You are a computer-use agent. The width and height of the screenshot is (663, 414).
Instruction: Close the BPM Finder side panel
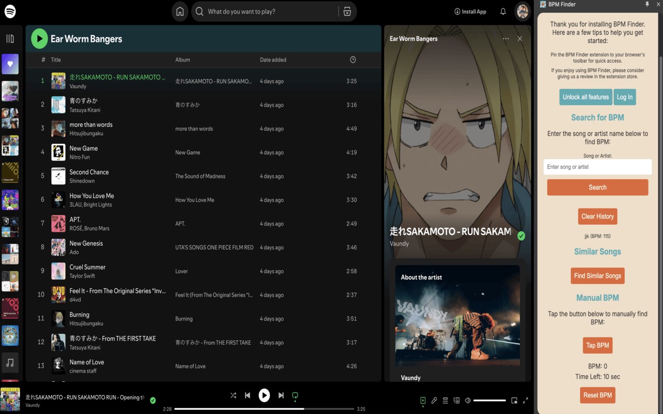657,4
